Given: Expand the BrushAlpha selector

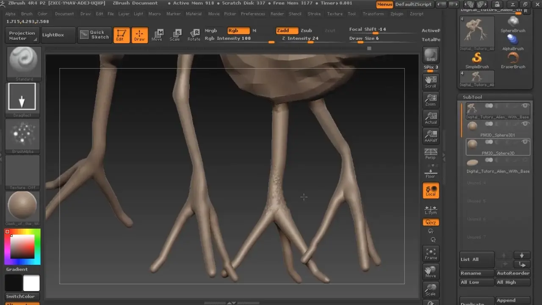Looking at the screenshot, I should click(22, 134).
